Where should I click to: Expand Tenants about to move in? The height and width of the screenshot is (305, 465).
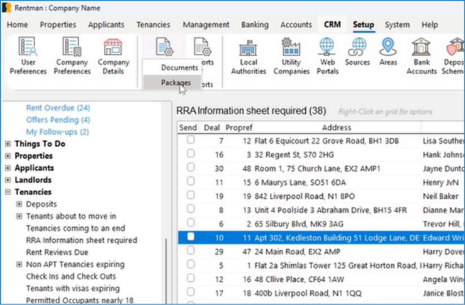[x=19, y=216]
